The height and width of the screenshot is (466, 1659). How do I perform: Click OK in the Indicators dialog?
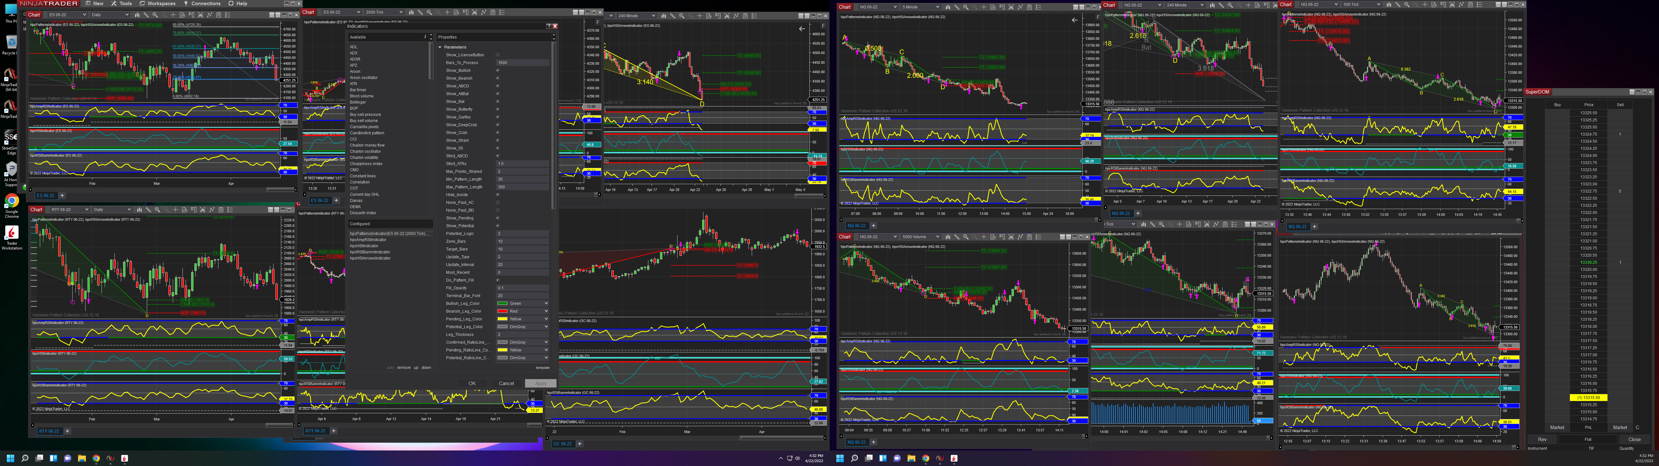[x=472, y=383]
